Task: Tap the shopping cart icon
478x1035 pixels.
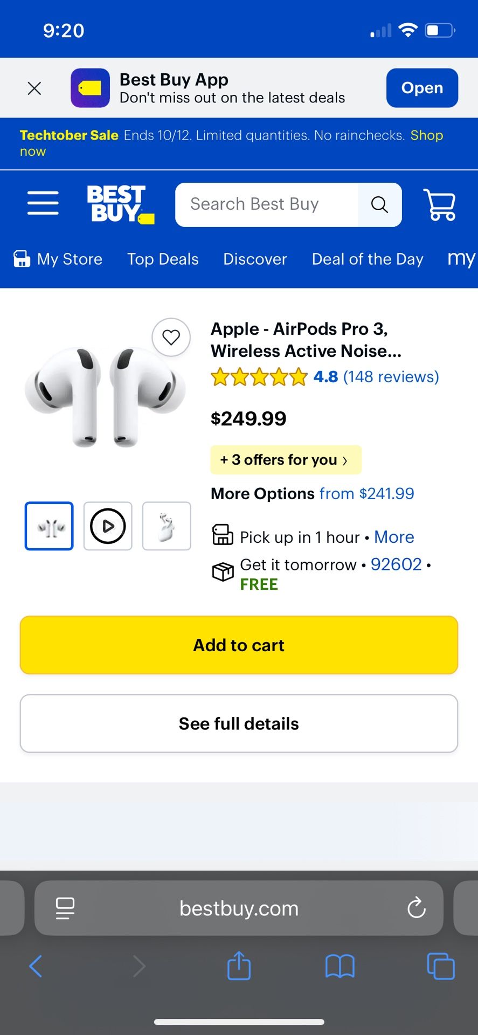Action: click(x=440, y=204)
